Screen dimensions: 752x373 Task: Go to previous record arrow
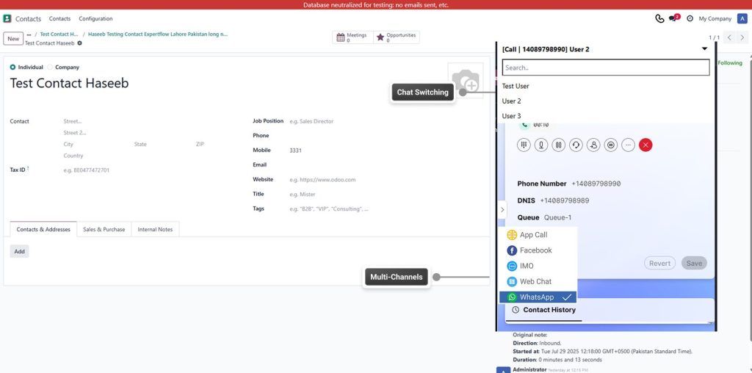[x=729, y=37]
